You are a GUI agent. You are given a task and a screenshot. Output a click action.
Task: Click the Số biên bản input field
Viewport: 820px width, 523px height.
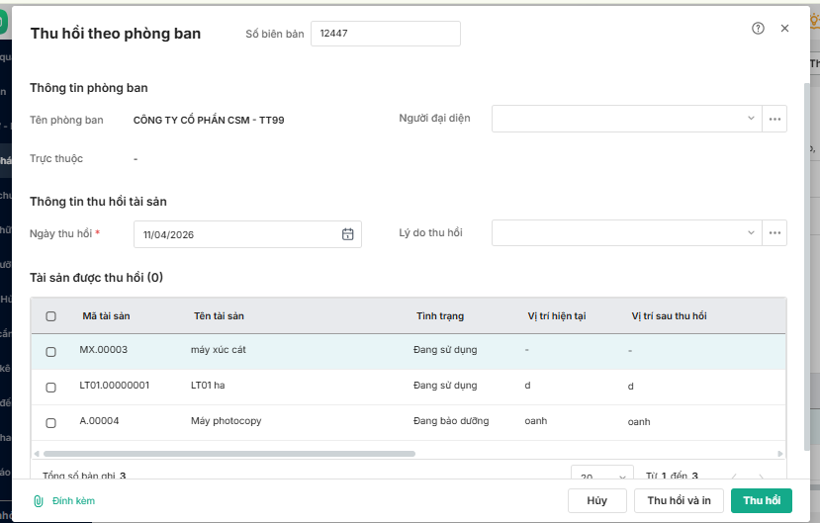[386, 34]
